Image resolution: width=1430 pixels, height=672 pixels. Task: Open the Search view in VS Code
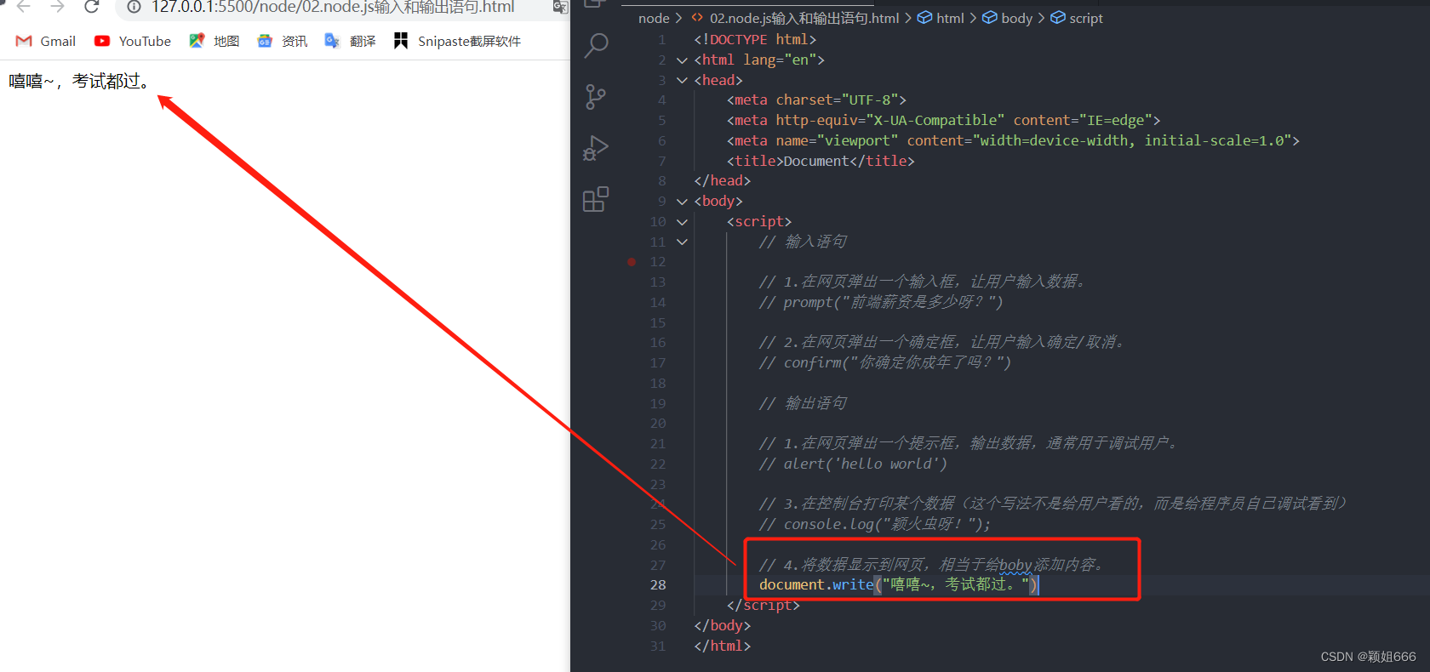[597, 45]
